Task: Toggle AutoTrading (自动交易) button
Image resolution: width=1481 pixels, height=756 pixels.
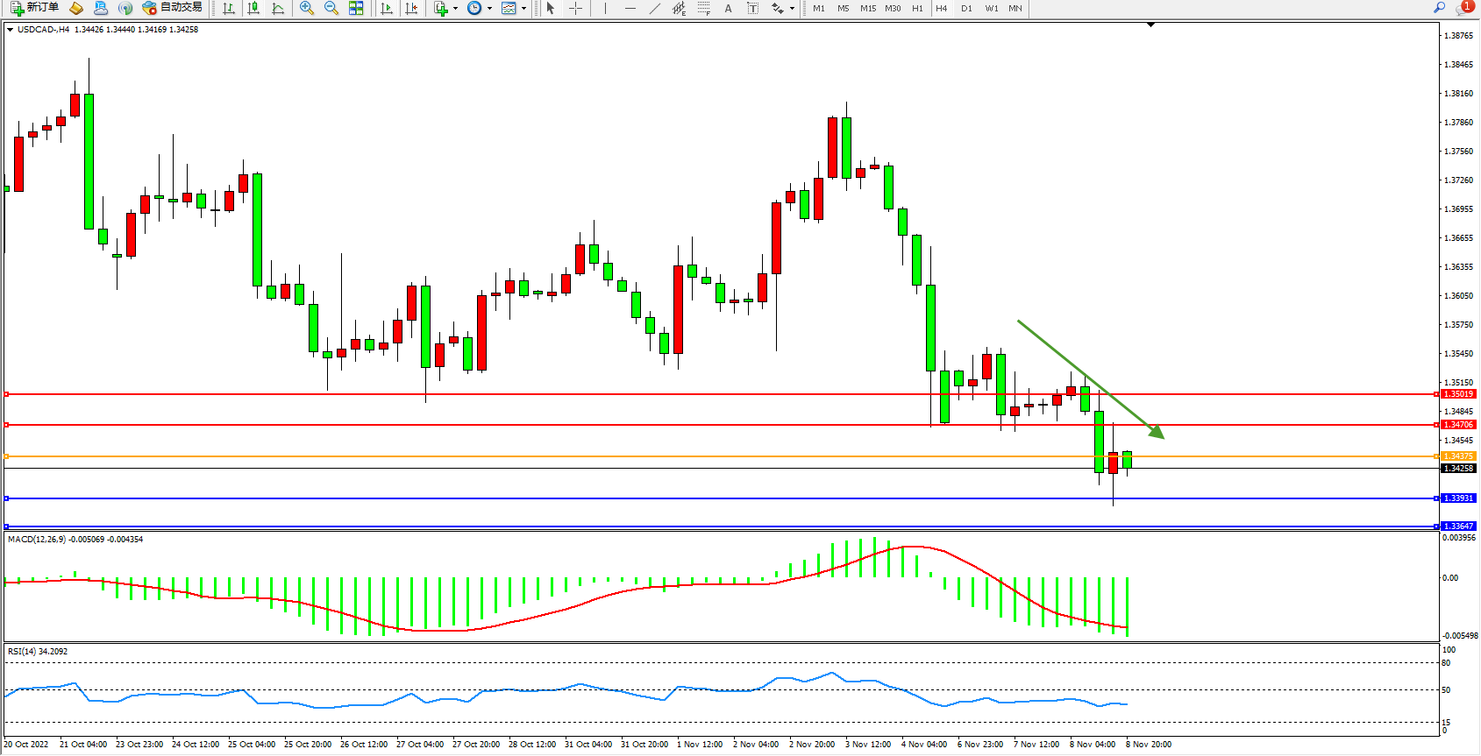Action: [173, 8]
